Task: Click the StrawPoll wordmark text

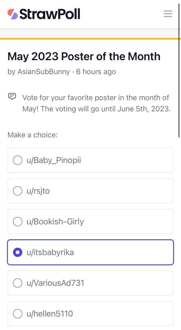Action: point(50,14)
